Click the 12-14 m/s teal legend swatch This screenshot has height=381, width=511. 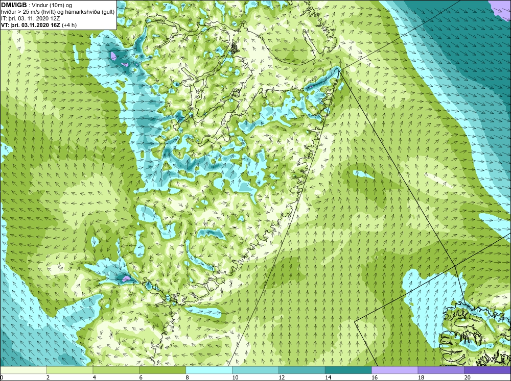coord(302,370)
